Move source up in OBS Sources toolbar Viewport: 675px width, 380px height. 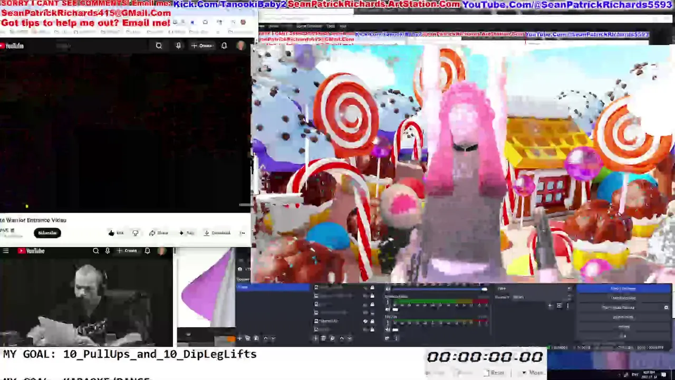point(342,338)
